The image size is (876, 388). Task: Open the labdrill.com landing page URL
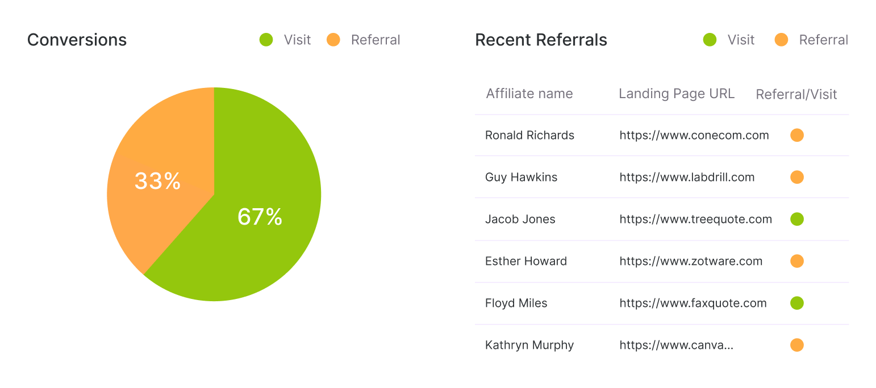click(x=687, y=177)
